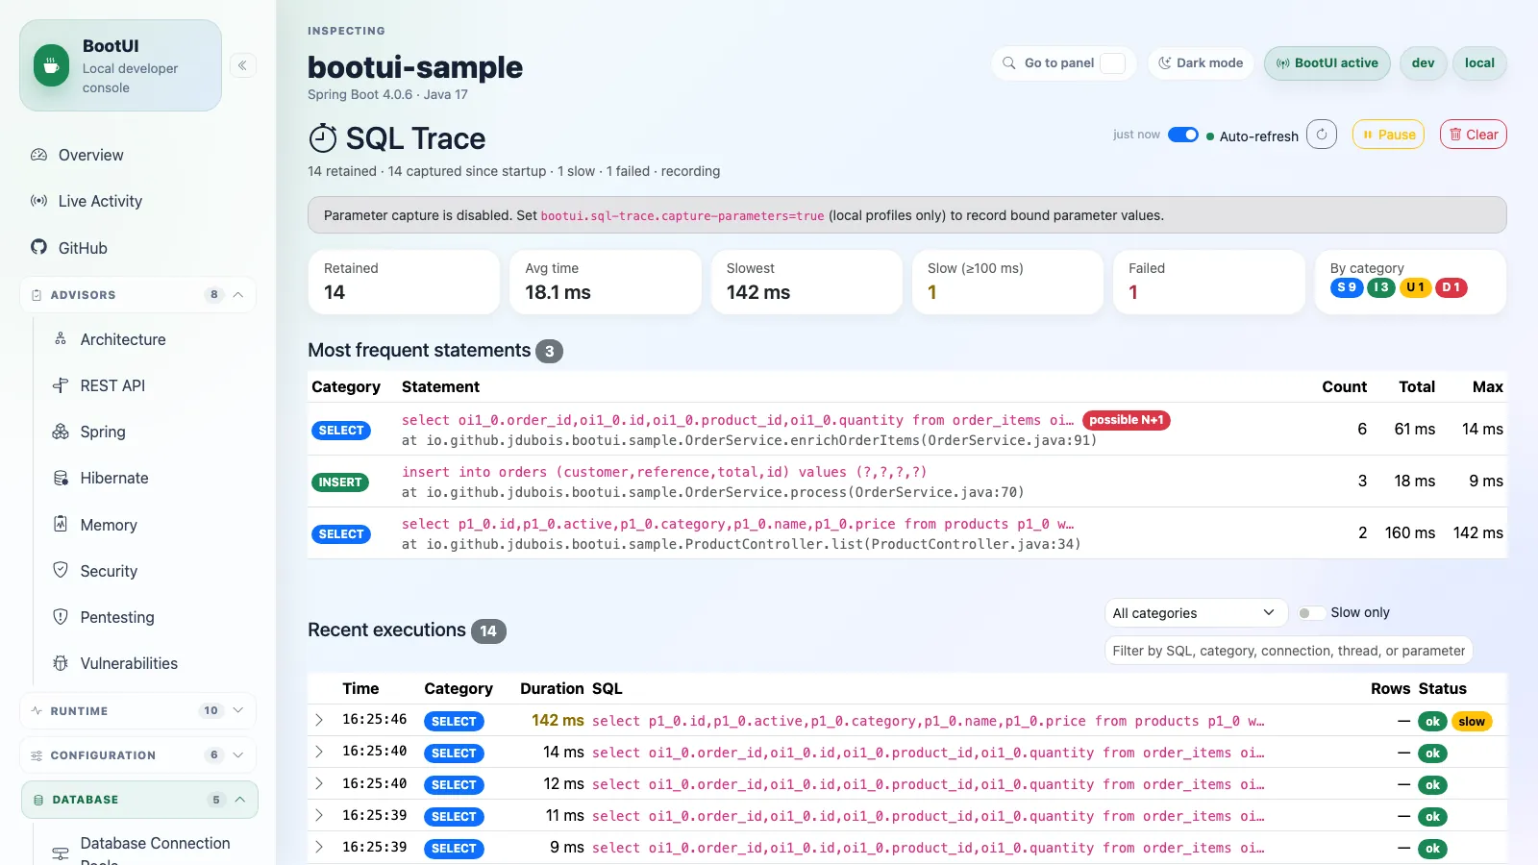This screenshot has width=1538, height=865.
Task: Click the BootUI coffee cup logo
Action: coord(51,65)
